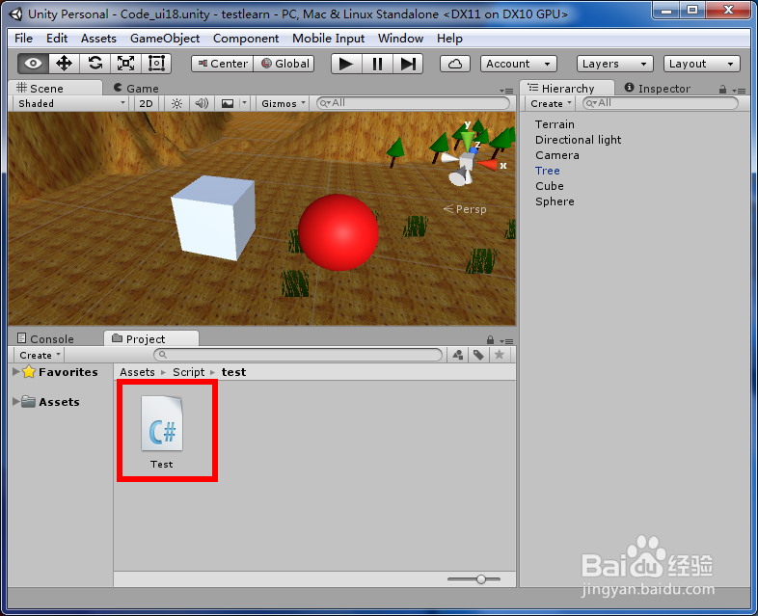
Task: Select the Rect transform tool
Action: [156, 64]
